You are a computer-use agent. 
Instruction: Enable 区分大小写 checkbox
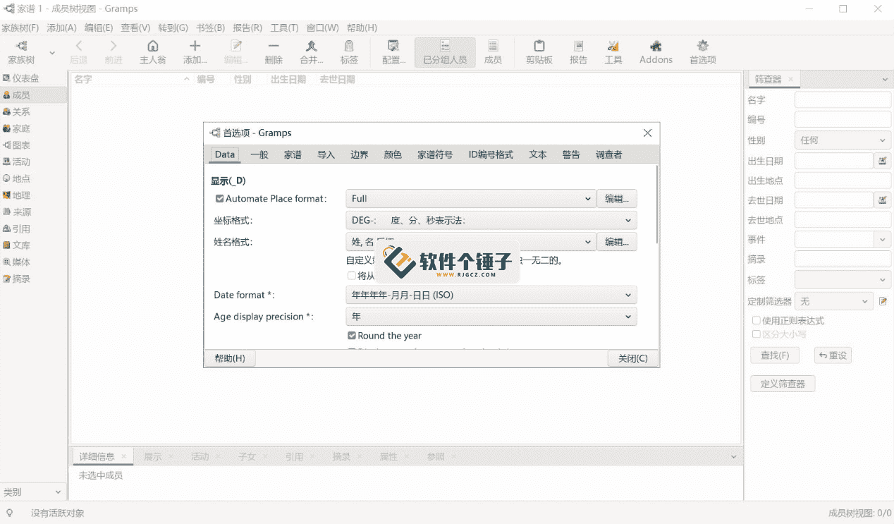(x=757, y=334)
